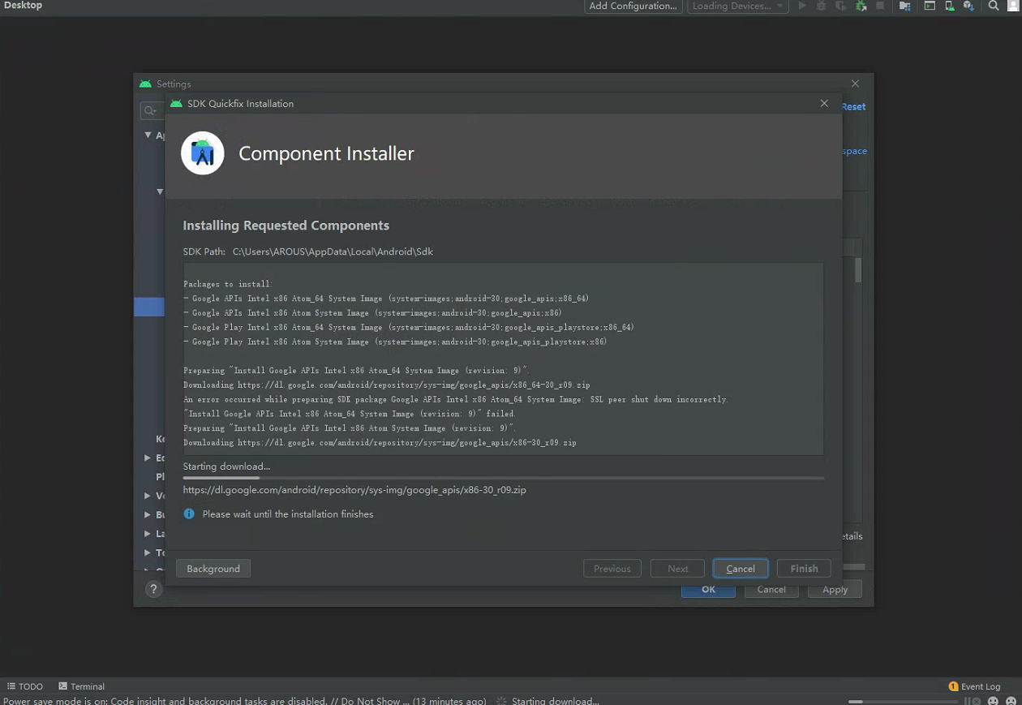This screenshot has width=1022, height=705.
Task: Click the 'Packages to install:' log line
Action: [228, 284]
